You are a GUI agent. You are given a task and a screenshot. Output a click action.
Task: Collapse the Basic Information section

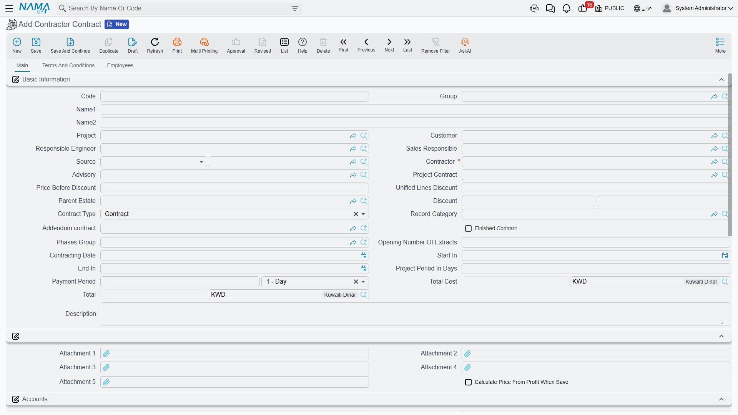[x=721, y=80]
